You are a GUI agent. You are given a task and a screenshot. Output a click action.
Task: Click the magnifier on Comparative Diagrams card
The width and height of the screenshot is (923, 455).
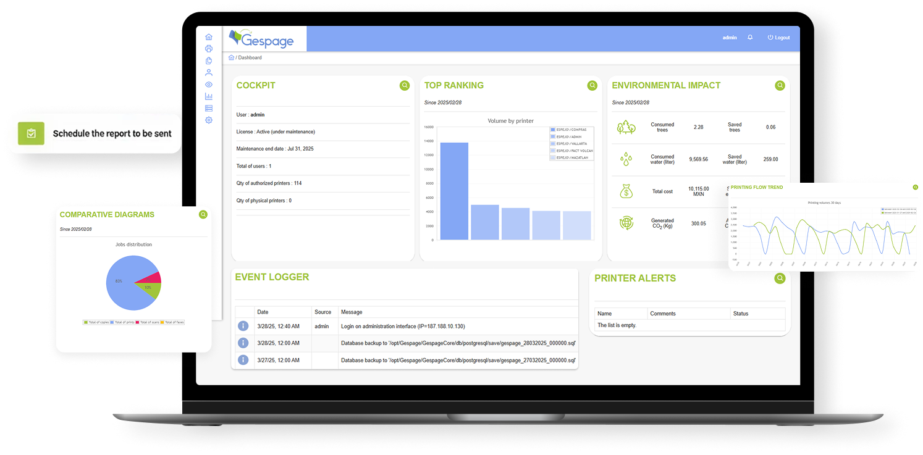pos(203,215)
